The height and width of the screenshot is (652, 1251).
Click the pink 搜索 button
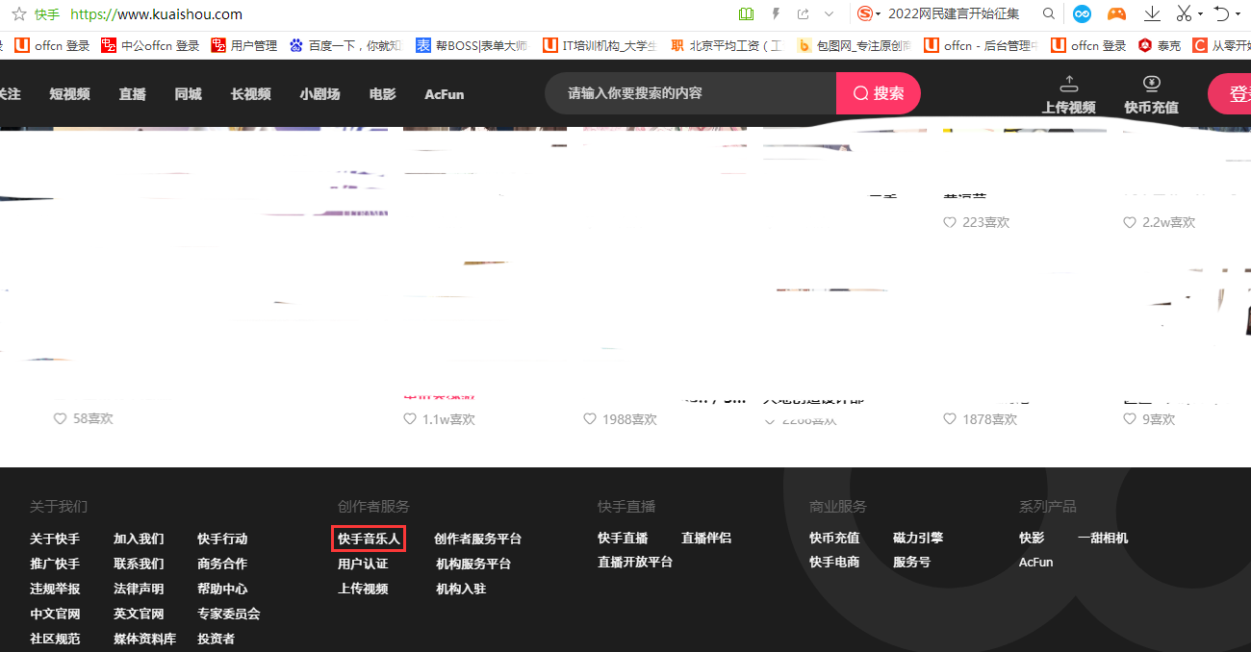pyautogui.click(x=879, y=93)
